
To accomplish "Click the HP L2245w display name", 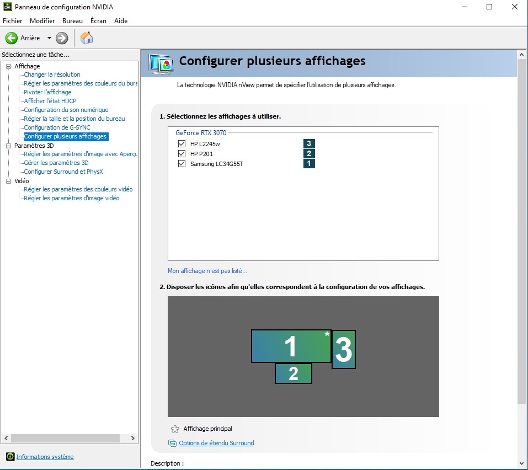I will [x=205, y=144].
